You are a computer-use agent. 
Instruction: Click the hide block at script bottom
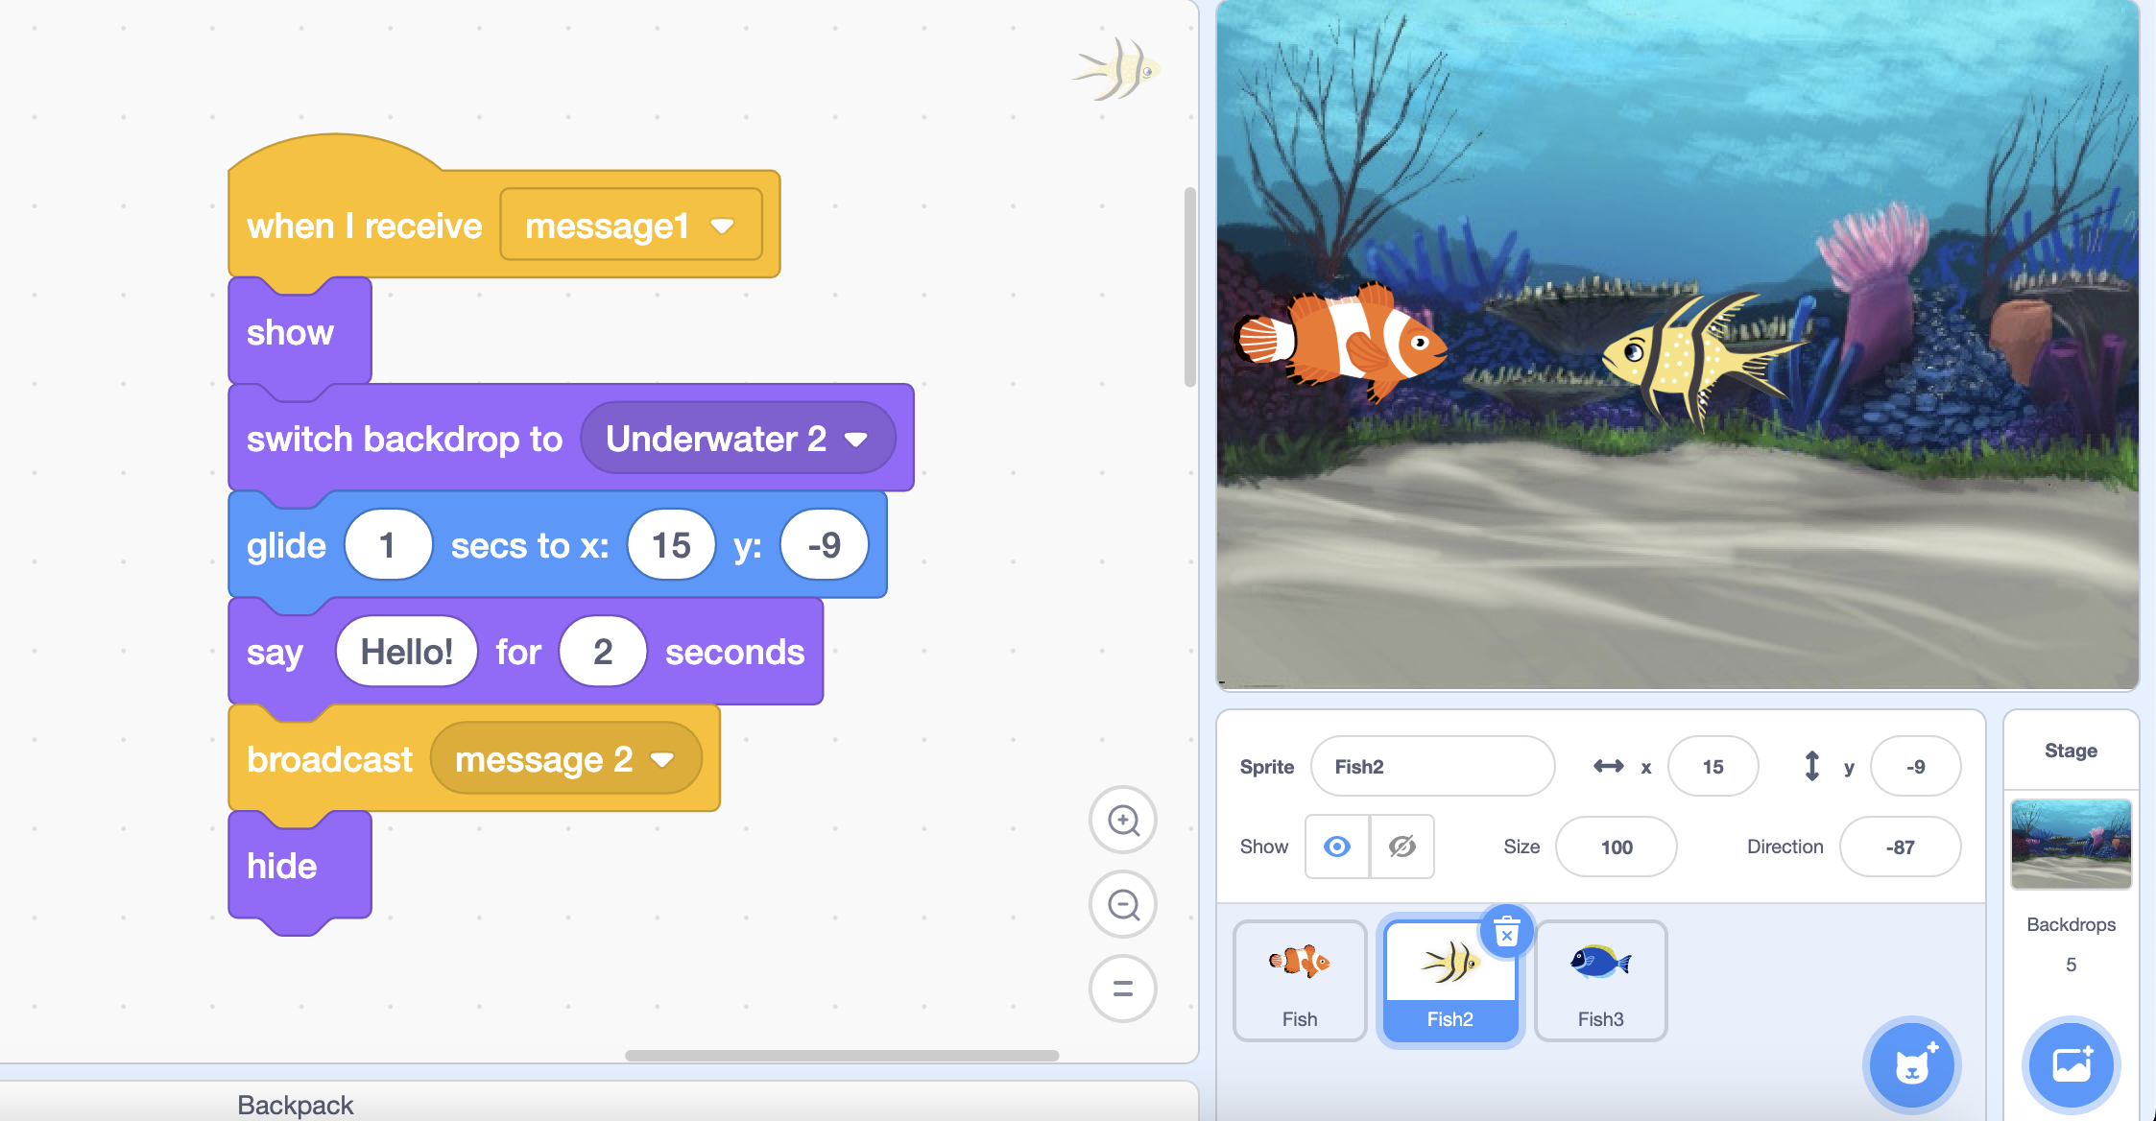282,865
